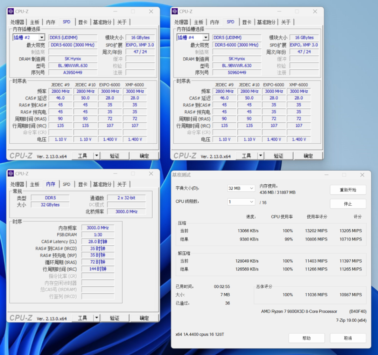This screenshot has height=355, width=378.
Task: Click 2 x 32-bit channel field
Action: 126,198
